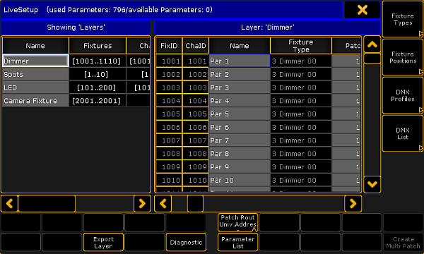Click horizontal scrollbar handle under Layers table
424x254 pixels.
click(x=47, y=203)
